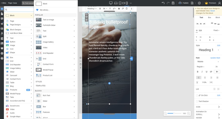Toggle italic in Font panel
The image size is (222, 119).
[202, 72]
